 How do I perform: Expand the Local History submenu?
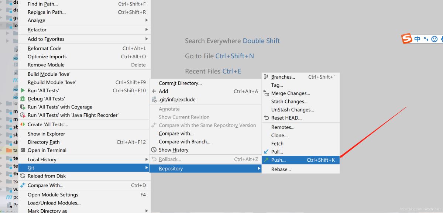pyautogui.click(x=147, y=159)
